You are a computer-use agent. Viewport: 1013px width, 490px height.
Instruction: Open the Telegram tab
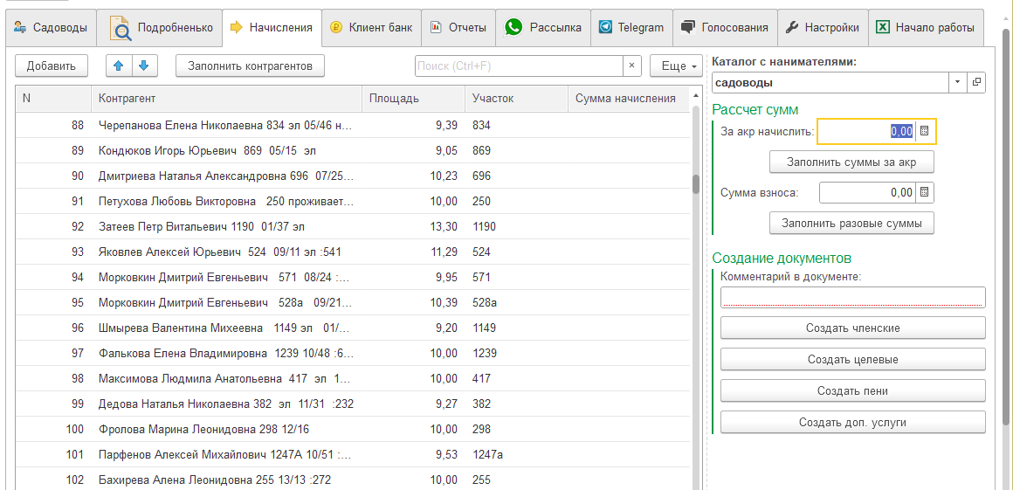pyautogui.click(x=631, y=28)
